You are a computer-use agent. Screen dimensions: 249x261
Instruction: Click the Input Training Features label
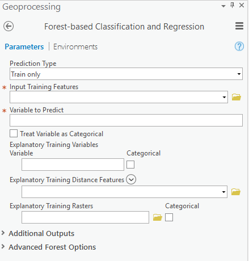44,87
